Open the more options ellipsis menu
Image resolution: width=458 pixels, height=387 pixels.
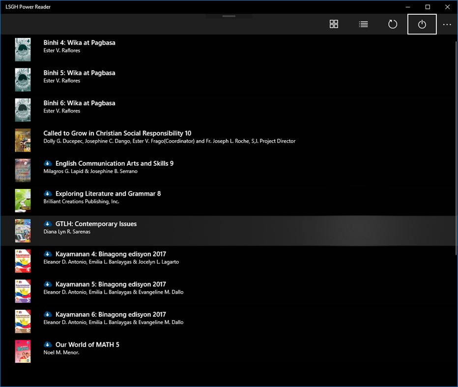(447, 24)
